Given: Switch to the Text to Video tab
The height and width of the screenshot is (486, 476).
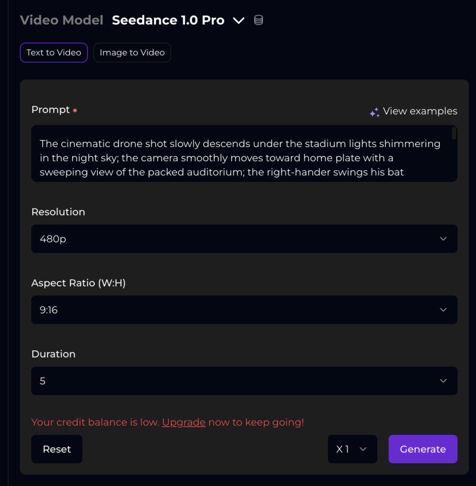Looking at the screenshot, I should click(54, 52).
